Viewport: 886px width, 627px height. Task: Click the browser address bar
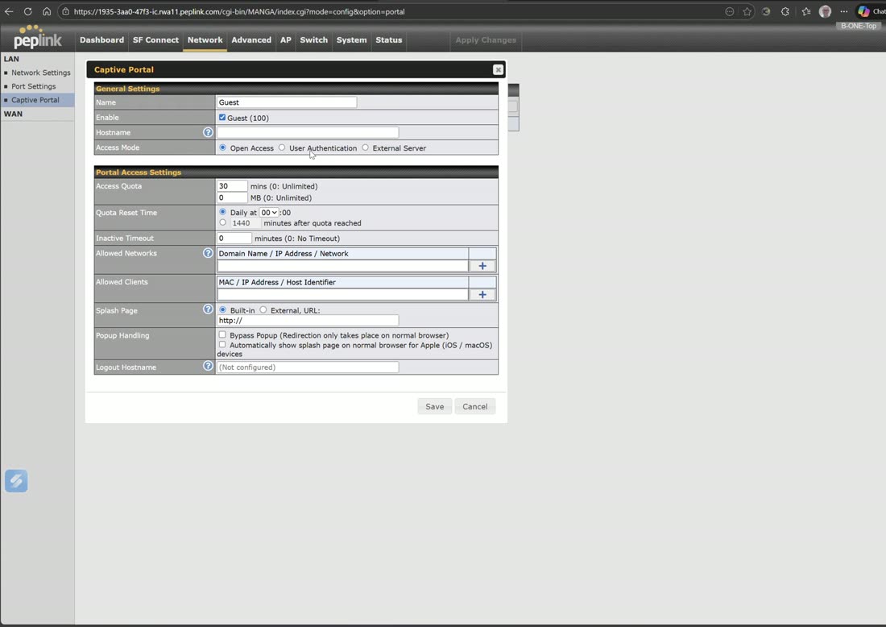[395, 11]
